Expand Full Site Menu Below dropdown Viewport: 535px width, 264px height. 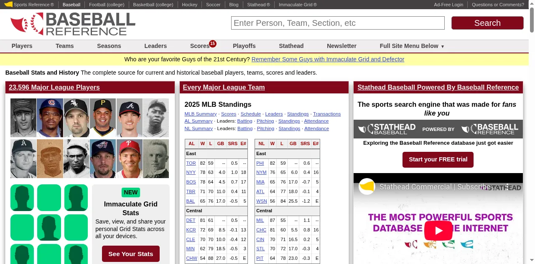click(x=412, y=46)
